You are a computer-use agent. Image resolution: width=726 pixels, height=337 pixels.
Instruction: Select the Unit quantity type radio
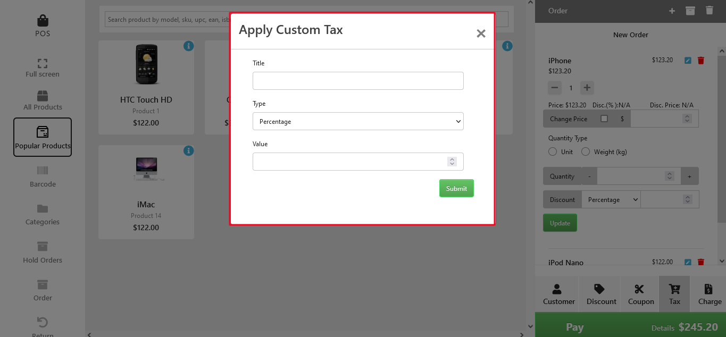point(553,152)
